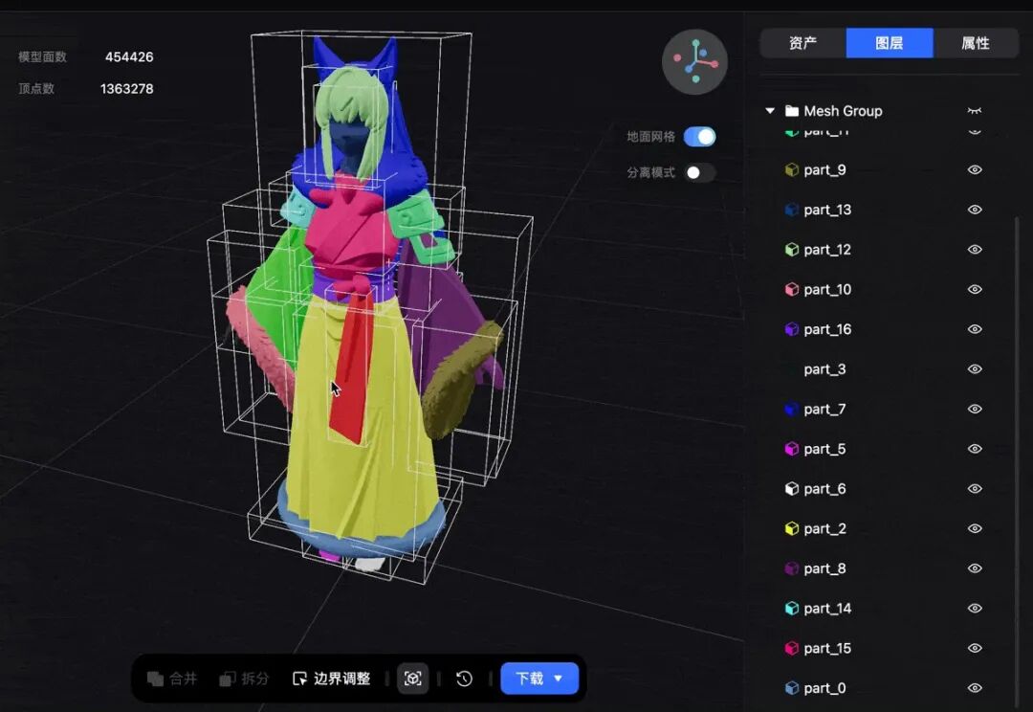Screen dimensions: 1033x712
Task: Click the part_12 cube icon
Action: (792, 250)
